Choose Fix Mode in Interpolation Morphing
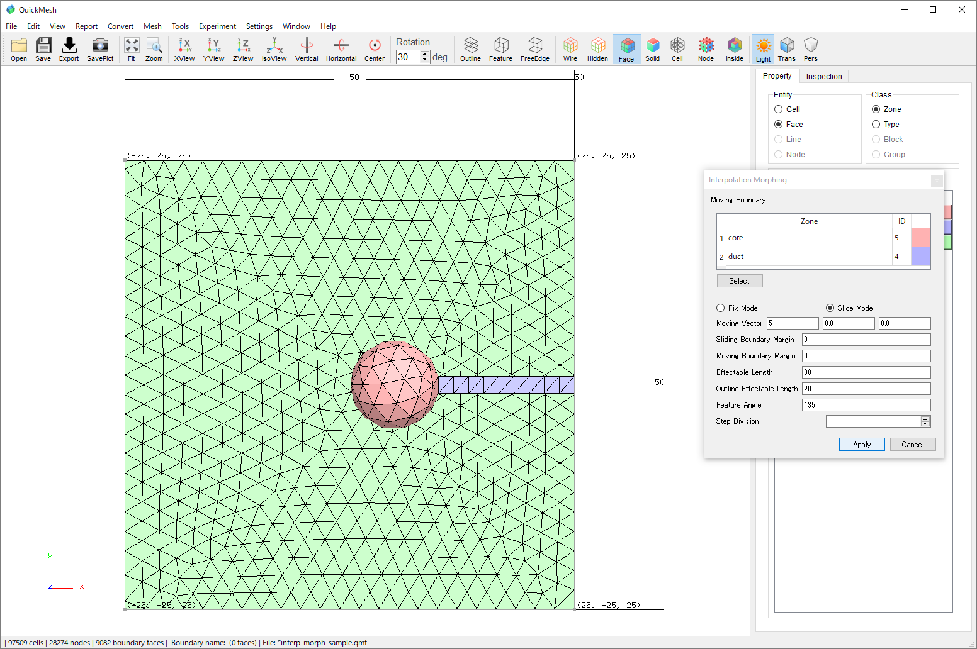Image resolution: width=977 pixels, height=649 pixels. coord(720,308)
